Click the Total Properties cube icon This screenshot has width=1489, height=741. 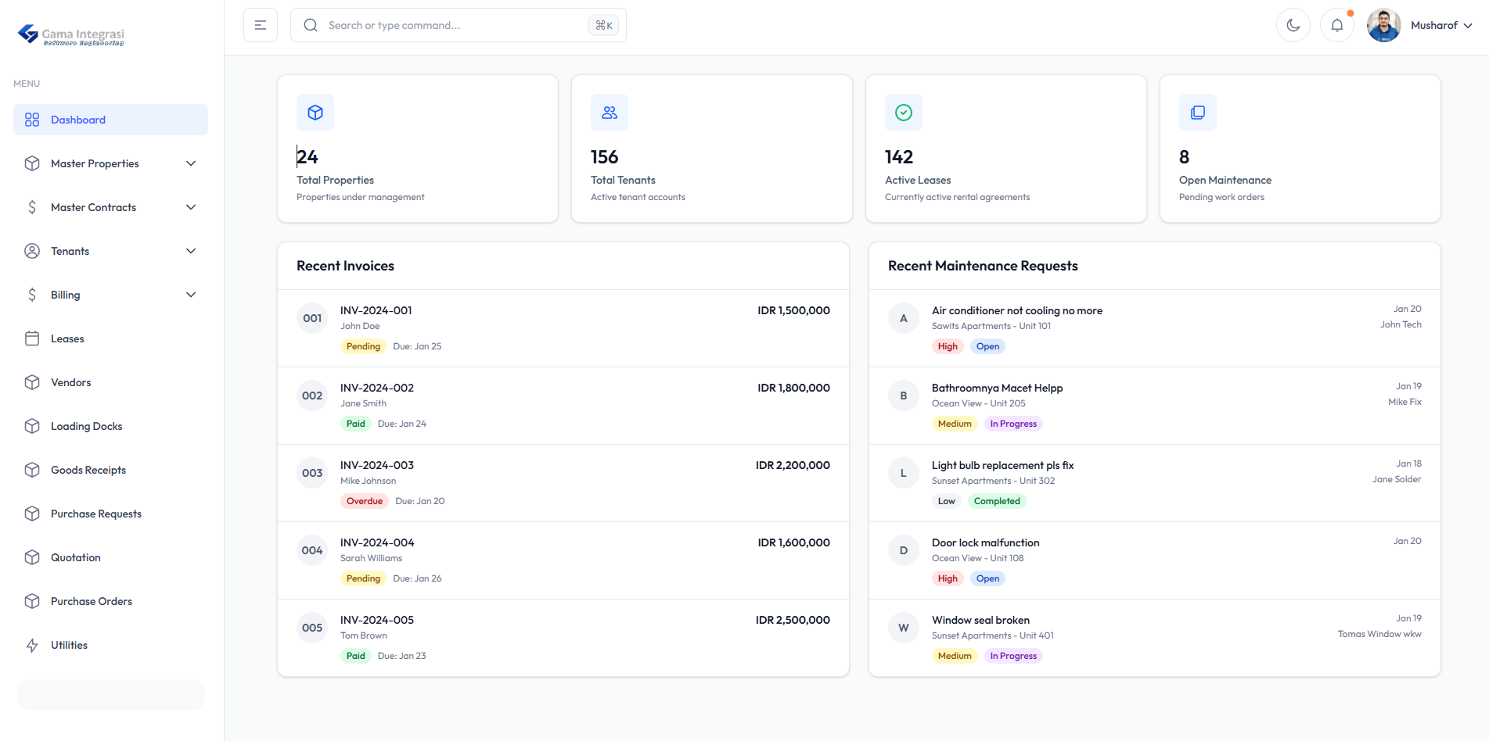315,113
